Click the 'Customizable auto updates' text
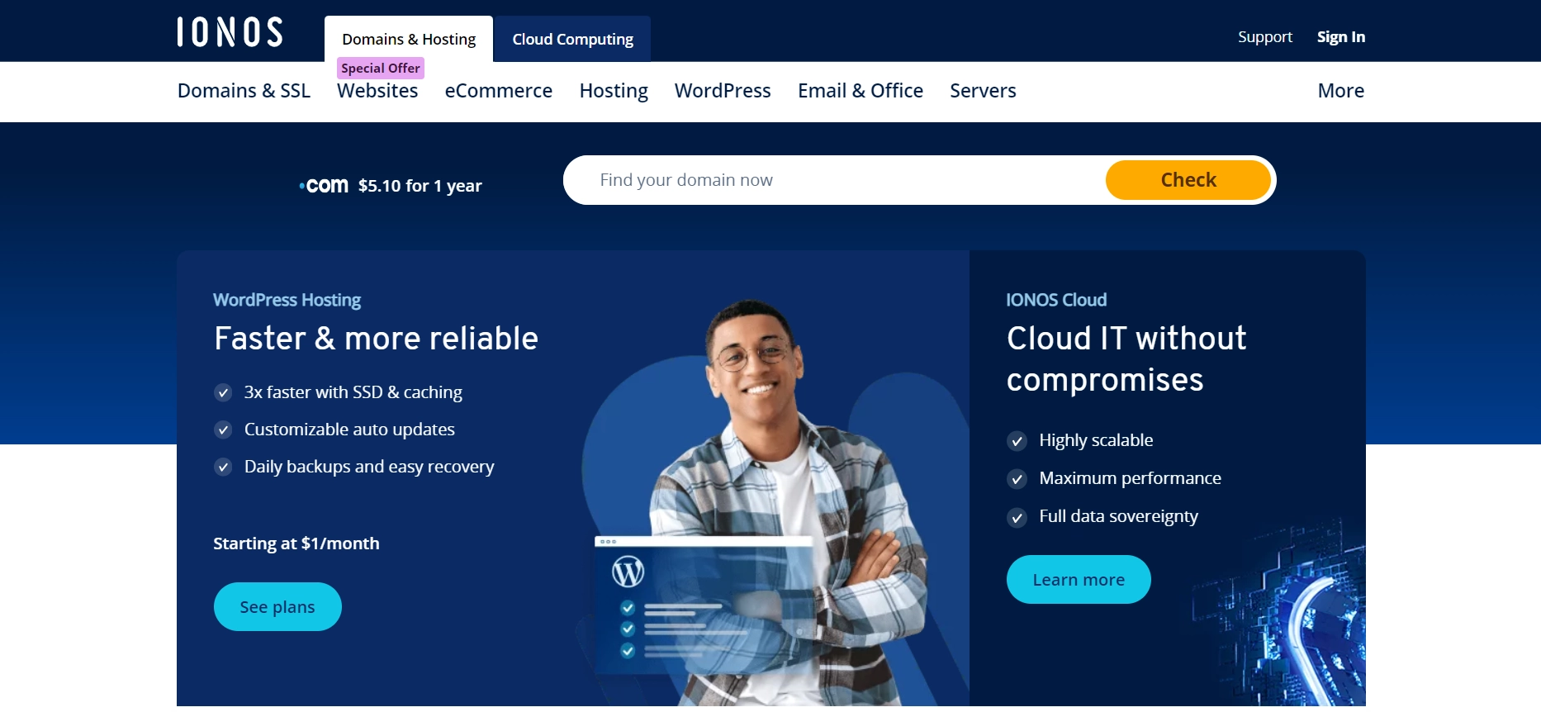This screenshot has height=712, width=1541. click(x=349, y=430)
